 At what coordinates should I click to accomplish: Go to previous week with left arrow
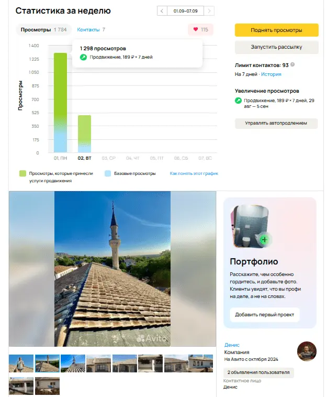pos(162,11)
